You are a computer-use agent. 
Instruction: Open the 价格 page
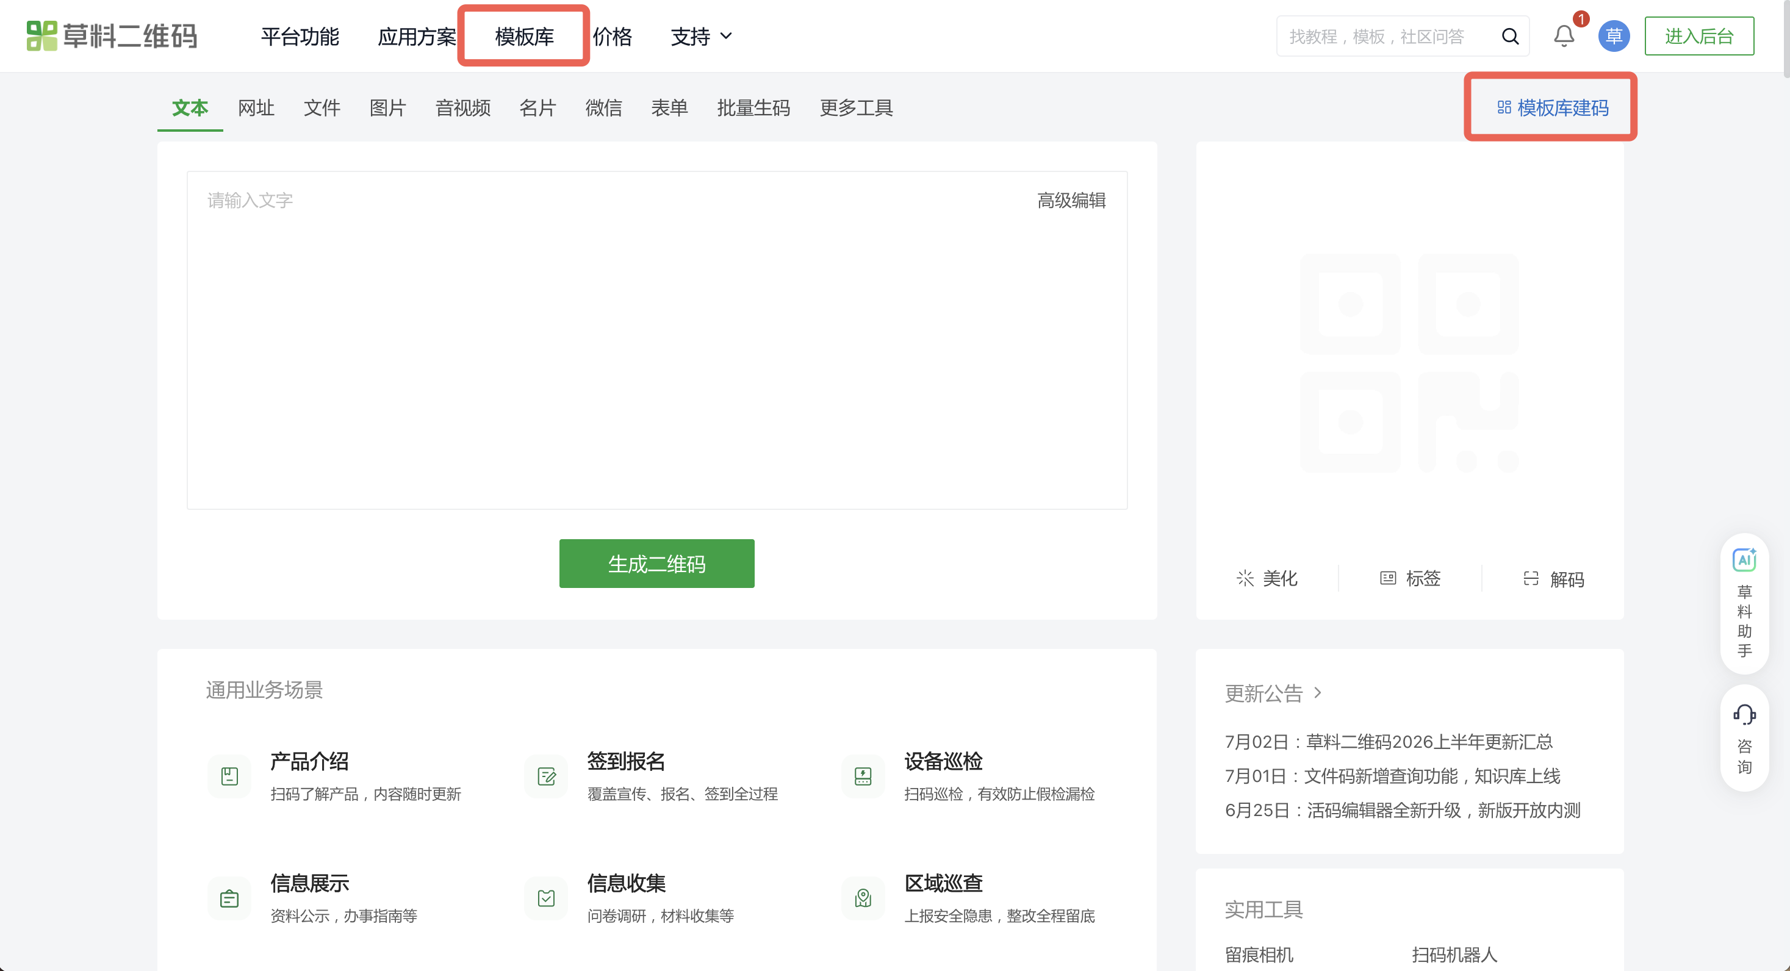(612, 36)
